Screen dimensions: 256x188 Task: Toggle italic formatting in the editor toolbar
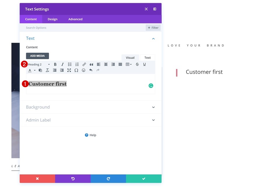coord(62,64)
